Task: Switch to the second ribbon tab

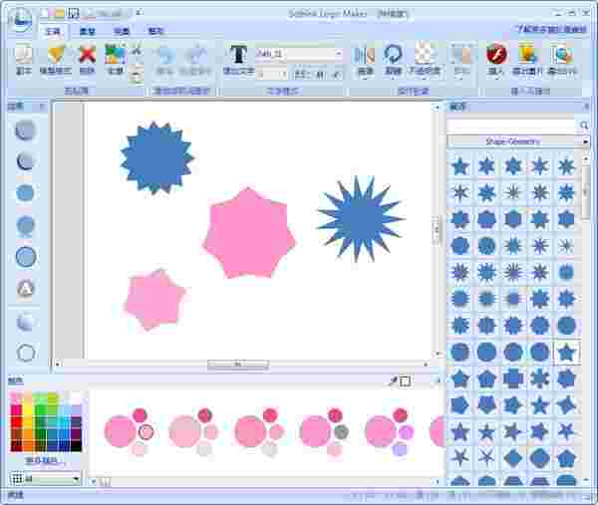Action: [x=87, y=31]
